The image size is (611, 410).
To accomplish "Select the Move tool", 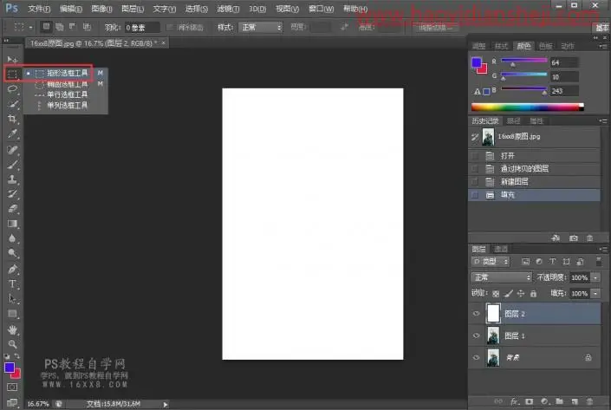I will pos(12,60).
